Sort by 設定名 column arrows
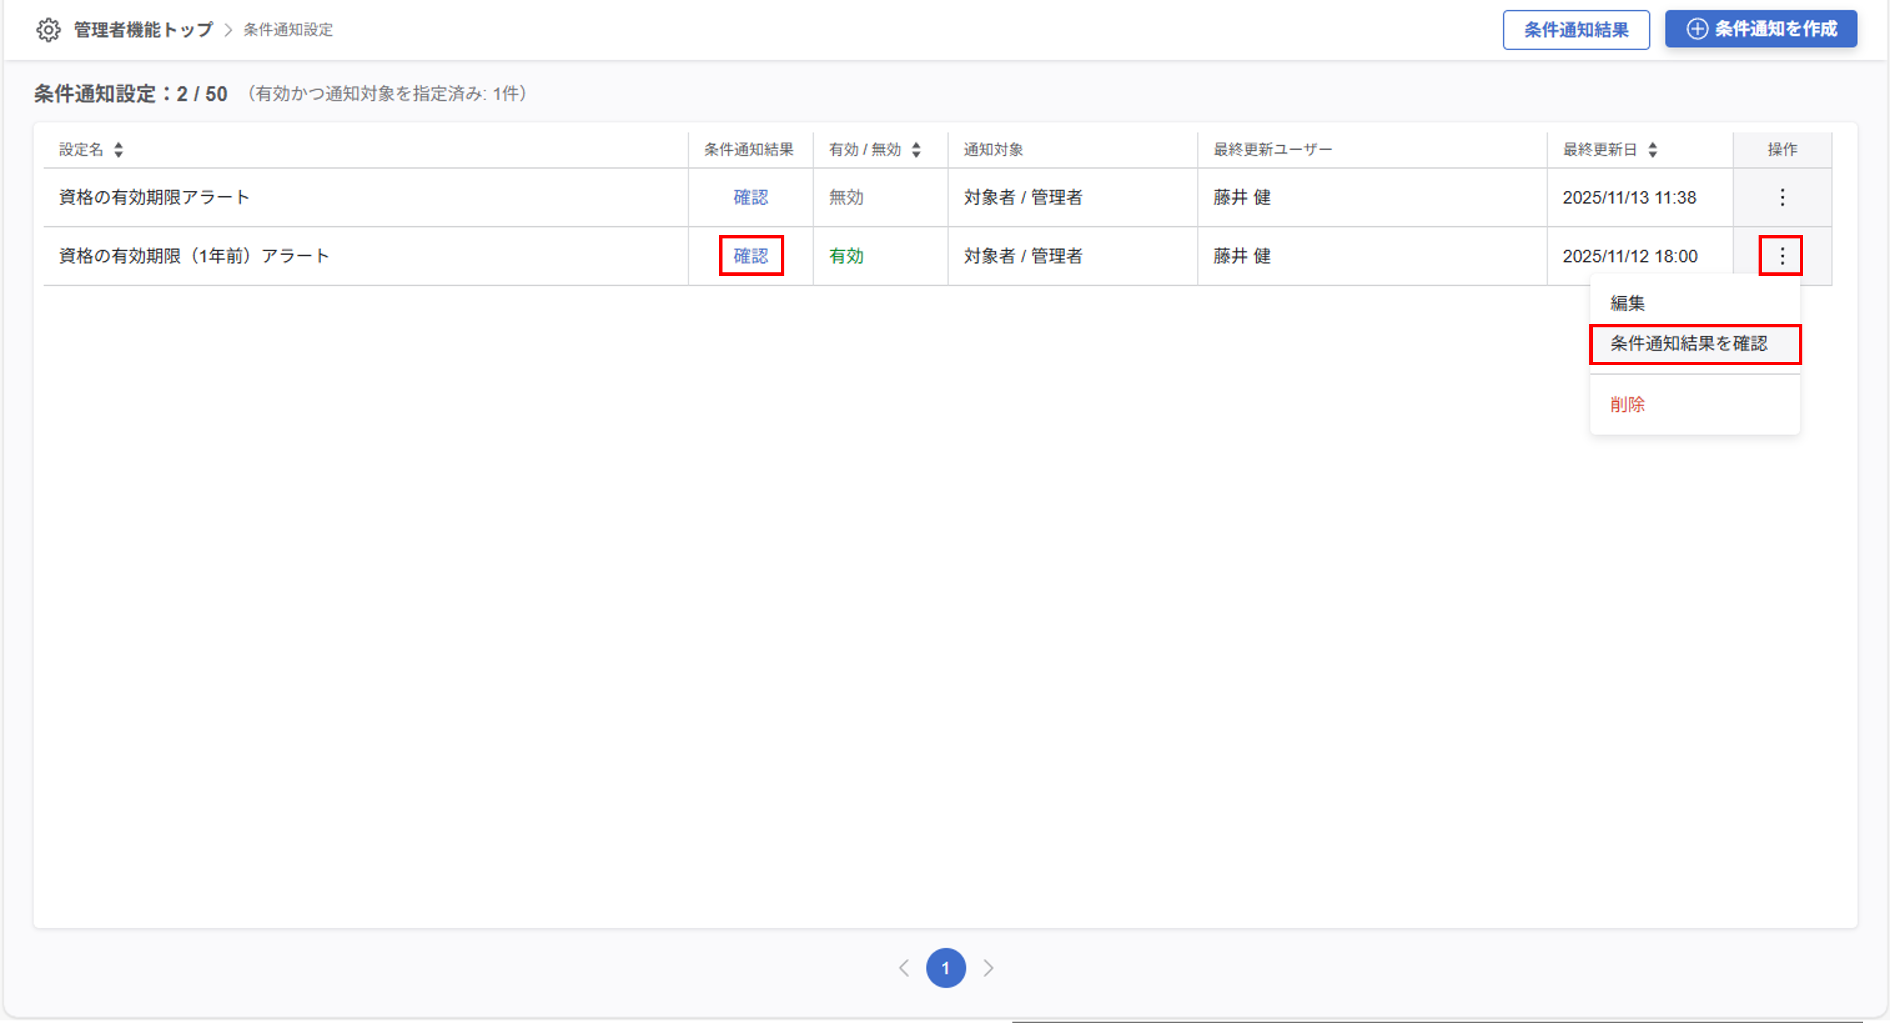The height and width of the screenshot is (1023, 1890). [x=119, y=150]
